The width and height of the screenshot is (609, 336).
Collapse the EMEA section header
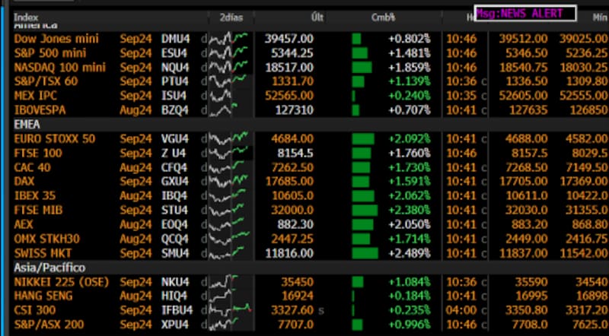click(27, 124)
